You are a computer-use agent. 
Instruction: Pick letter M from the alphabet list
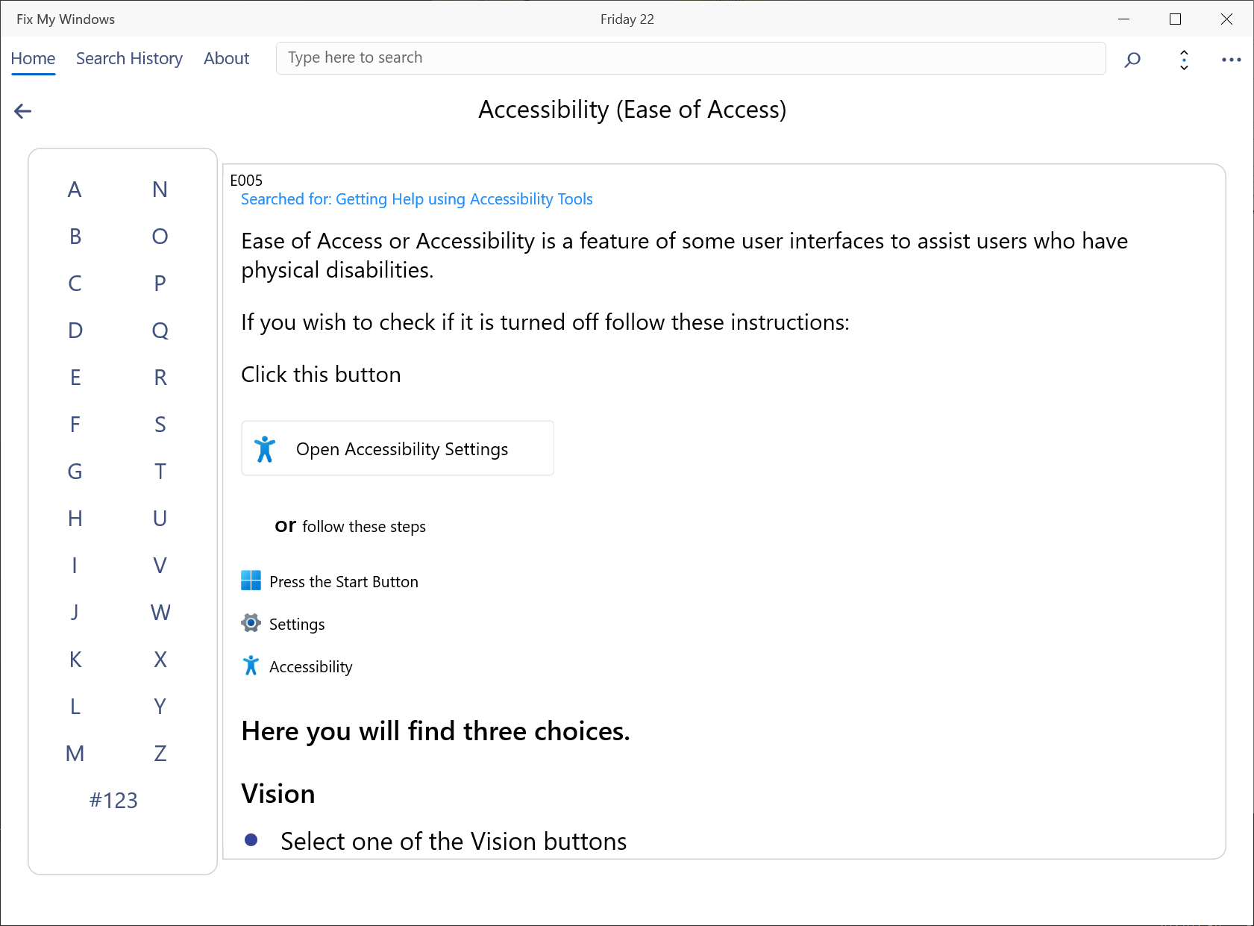(75, 754)
